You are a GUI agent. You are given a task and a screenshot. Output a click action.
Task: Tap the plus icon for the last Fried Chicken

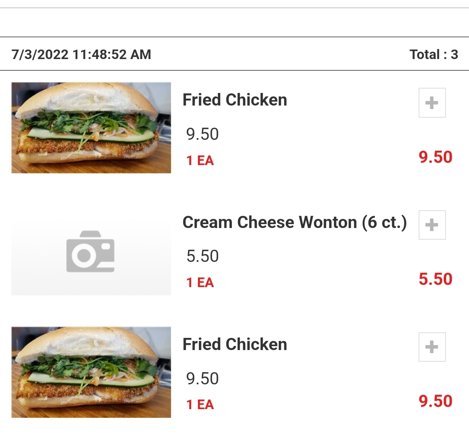pos(432,347)
